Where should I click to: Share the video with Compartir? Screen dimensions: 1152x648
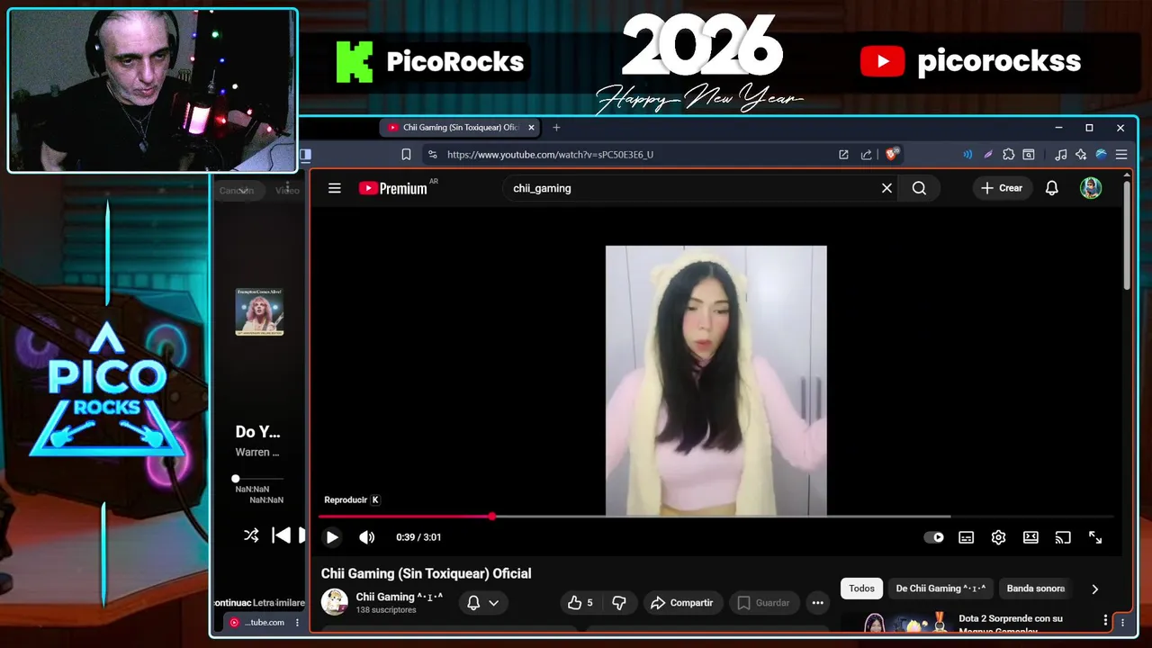click(x=681, y=603)
